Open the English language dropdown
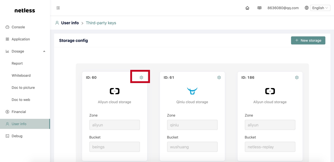The image size is (334, 162). click(x=320, y=8)
